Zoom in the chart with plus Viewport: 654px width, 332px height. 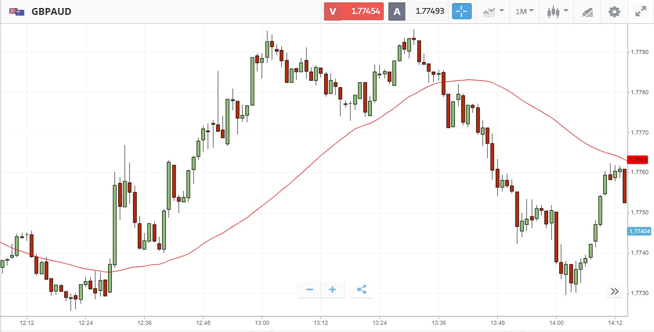[x=333, y=290]
